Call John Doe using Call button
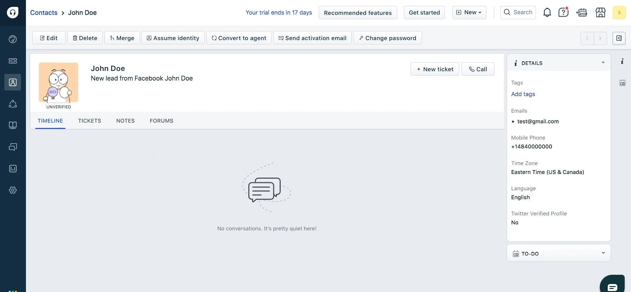The width and height of the screenshot is (631, 292). coord(478,69)
